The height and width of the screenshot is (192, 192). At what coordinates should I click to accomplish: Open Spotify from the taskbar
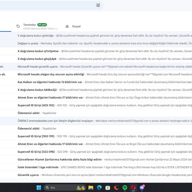(x=125, y=187)
